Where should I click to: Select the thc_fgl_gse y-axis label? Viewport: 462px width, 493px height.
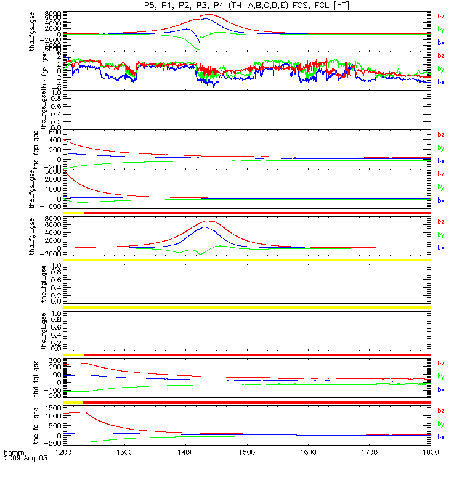(x=43, y=331)
